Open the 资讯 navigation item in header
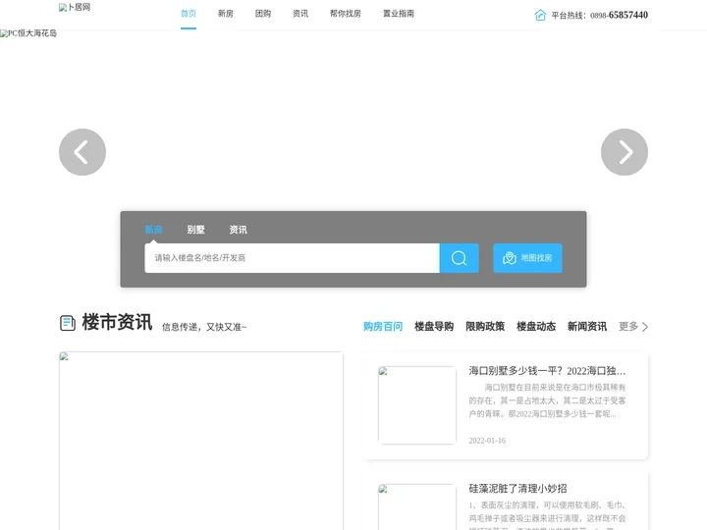 (x=300, y=14)
